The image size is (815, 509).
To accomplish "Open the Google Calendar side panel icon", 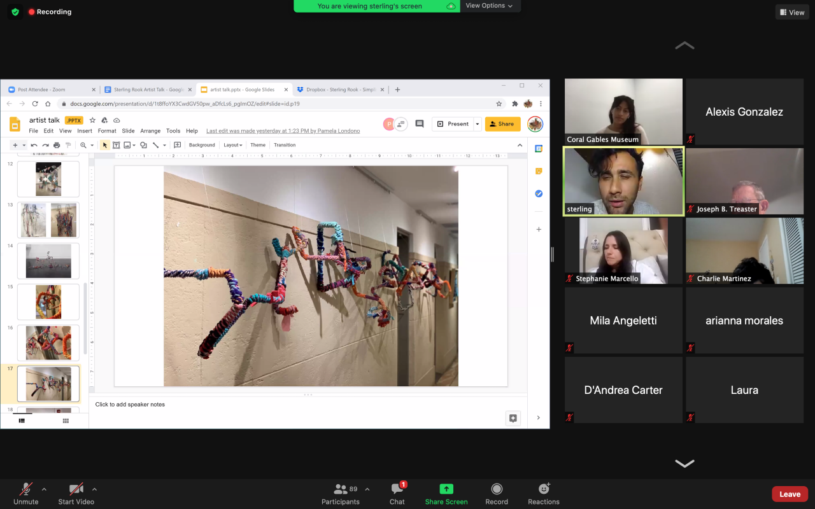I will point(539,148).
